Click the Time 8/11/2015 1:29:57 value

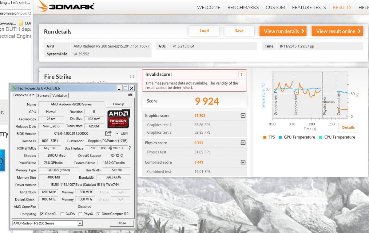click(x=296, y=46)
